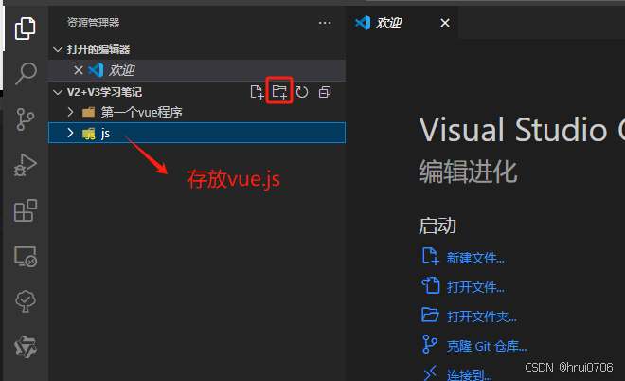Click the 启动 section heading
625x381 pixels.
coord(437,226)
